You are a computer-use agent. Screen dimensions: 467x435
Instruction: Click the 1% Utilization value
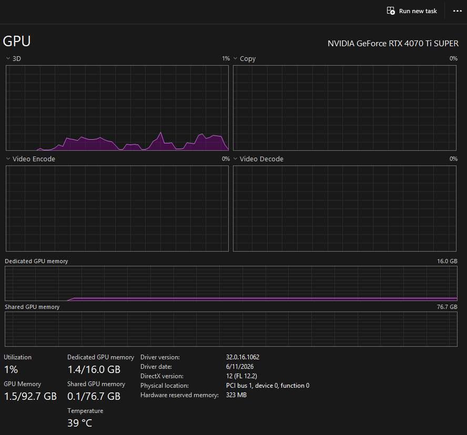[11, 369]
